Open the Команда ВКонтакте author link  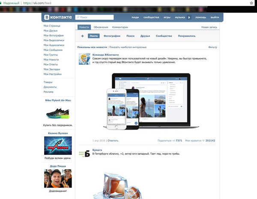[x=105, y=55]
